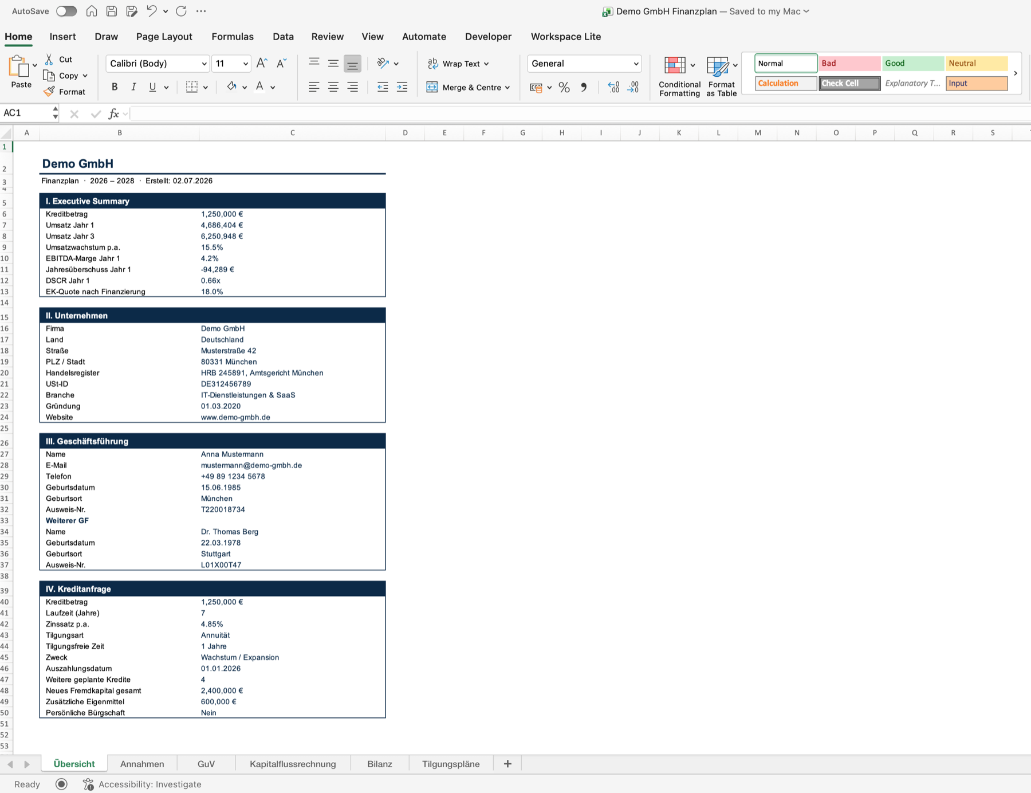Click the accounting currency format icon

coord(536,88)
